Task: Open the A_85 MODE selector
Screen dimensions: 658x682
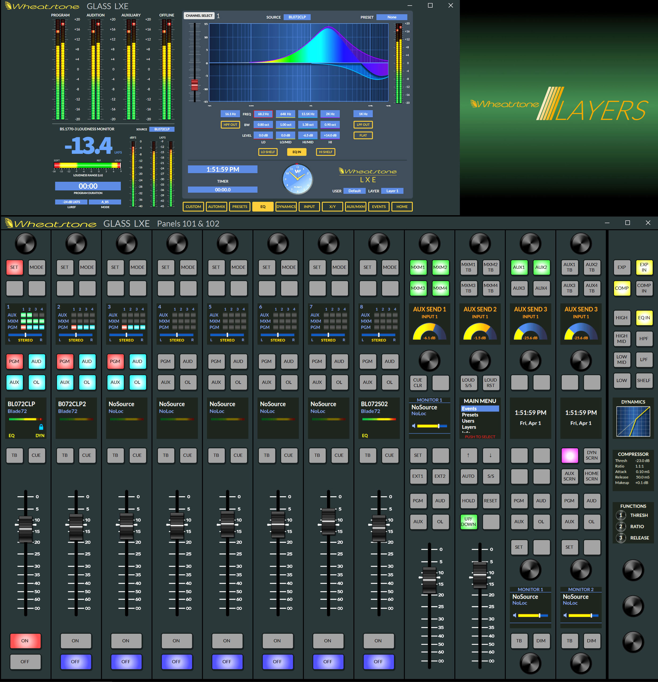Action: [x=105, y=202]
